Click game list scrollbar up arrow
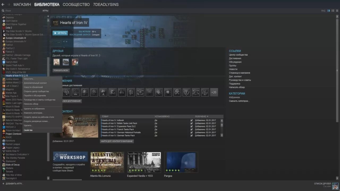This screenshot has height=191, width=340. pyautogui.click(x=48, y=20)
